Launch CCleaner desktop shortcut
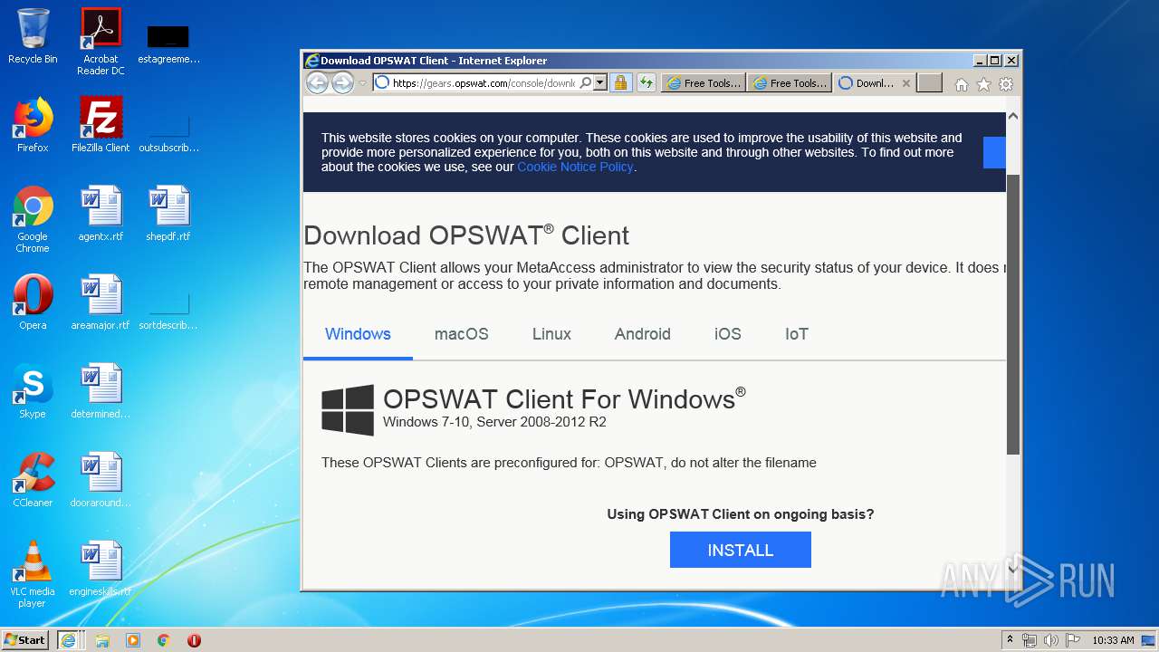Screen dimensions: 1159x652 (33, 480)
